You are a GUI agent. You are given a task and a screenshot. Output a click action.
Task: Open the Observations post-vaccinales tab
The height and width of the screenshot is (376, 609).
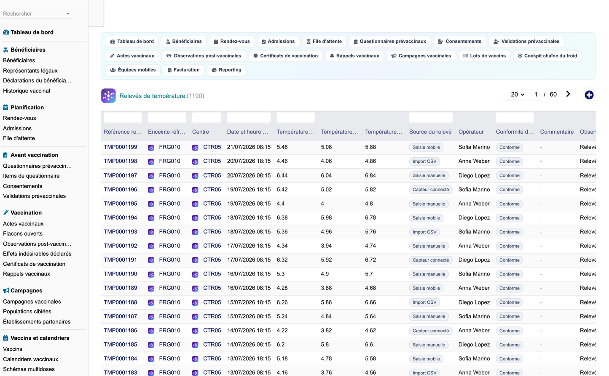coord(204,56)
